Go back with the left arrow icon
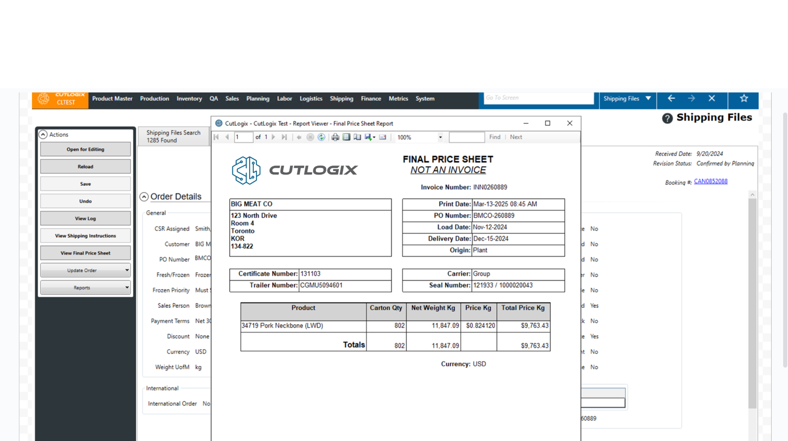The height and width of the screenshot is (441, 788). (x=671, y=99)
